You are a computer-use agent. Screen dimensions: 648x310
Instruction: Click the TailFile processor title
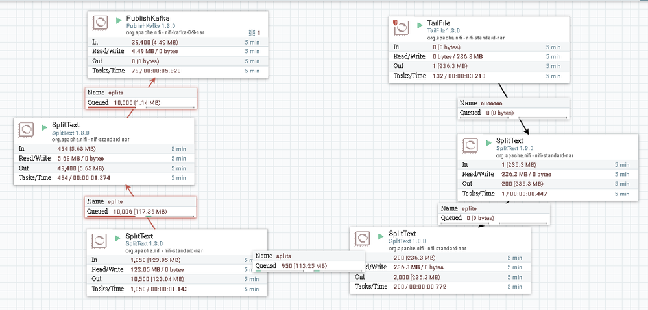point(438,24)
